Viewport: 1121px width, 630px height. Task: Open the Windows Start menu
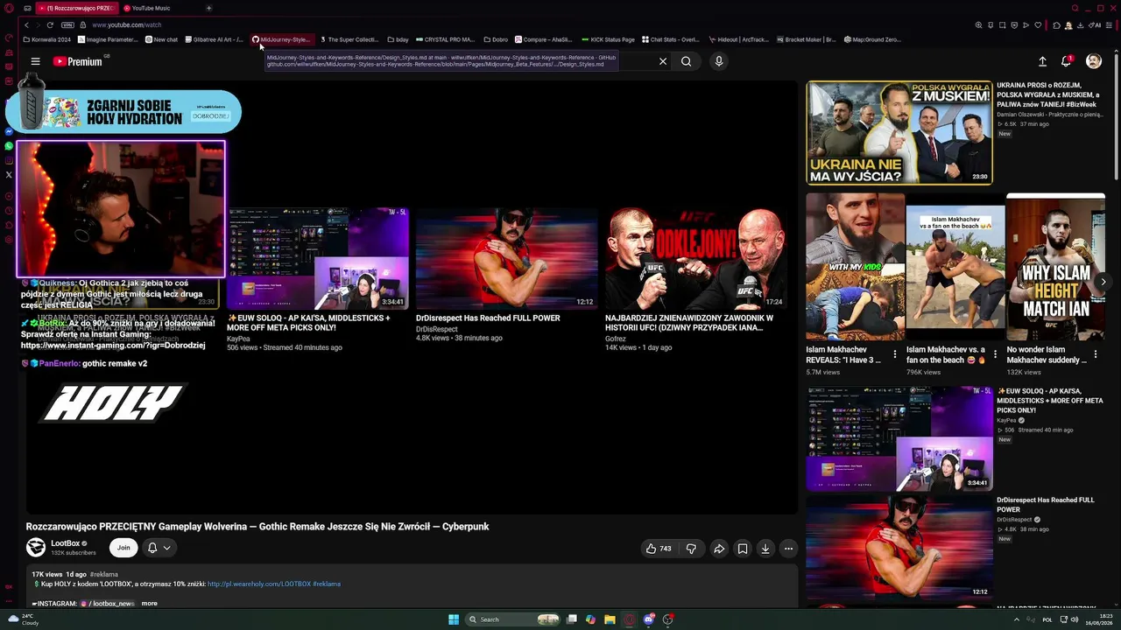[x=454, y=619]
